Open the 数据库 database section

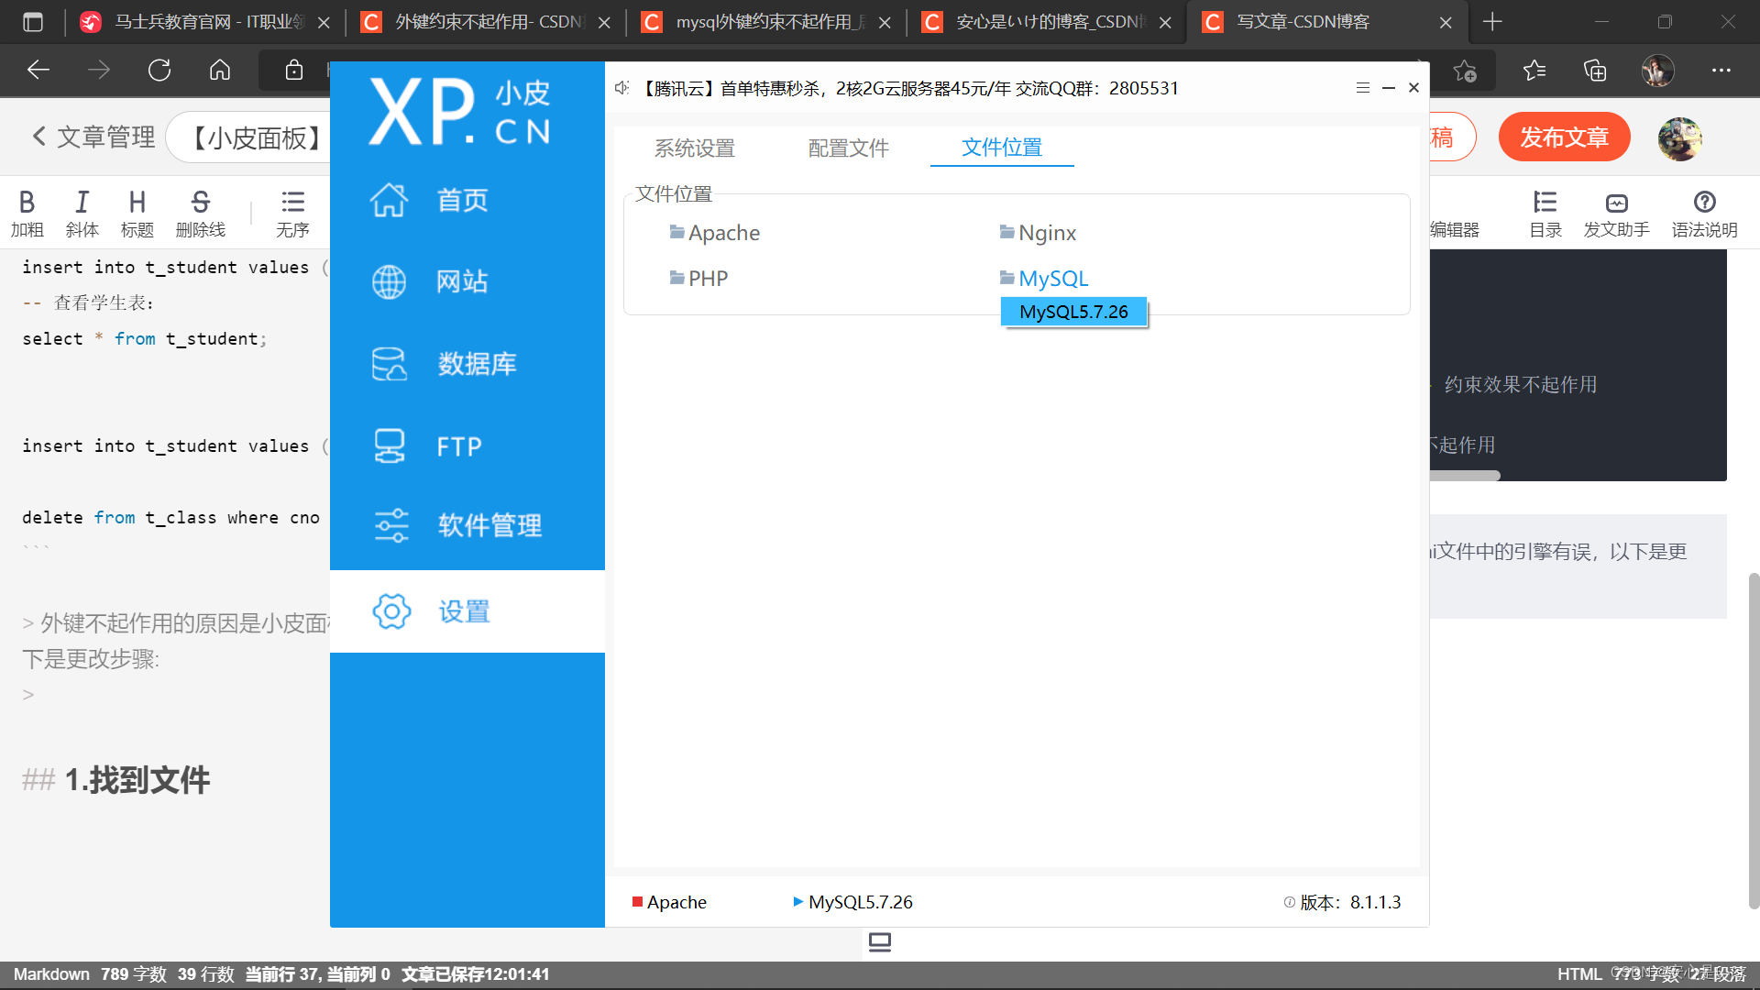[390, 364]
